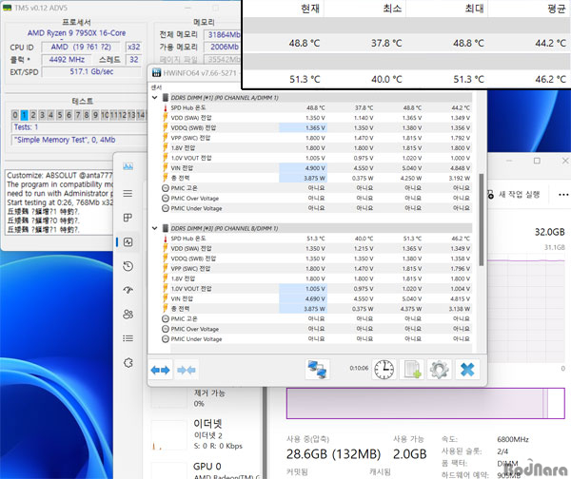Screen dimensions: 571x479
Task: Click the 최소 column header
Action: pyautogui.click(x=392, y=8)
